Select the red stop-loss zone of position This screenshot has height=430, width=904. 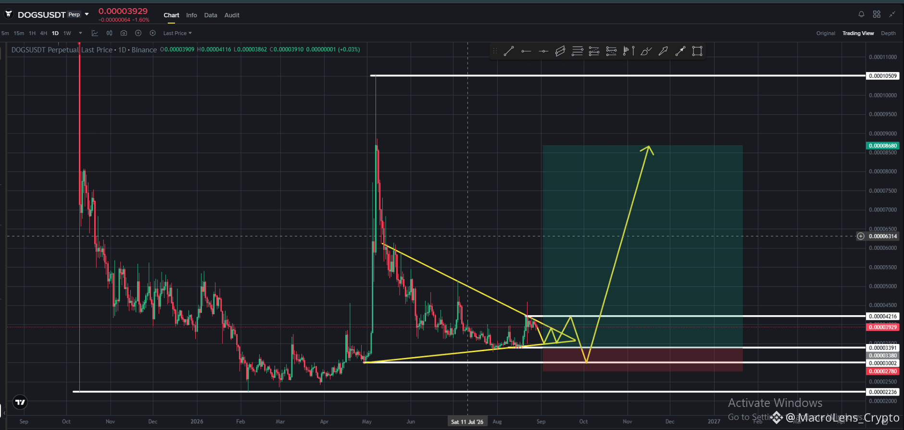tap(642, 359)
